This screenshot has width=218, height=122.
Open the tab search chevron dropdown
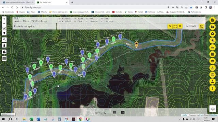195,2
